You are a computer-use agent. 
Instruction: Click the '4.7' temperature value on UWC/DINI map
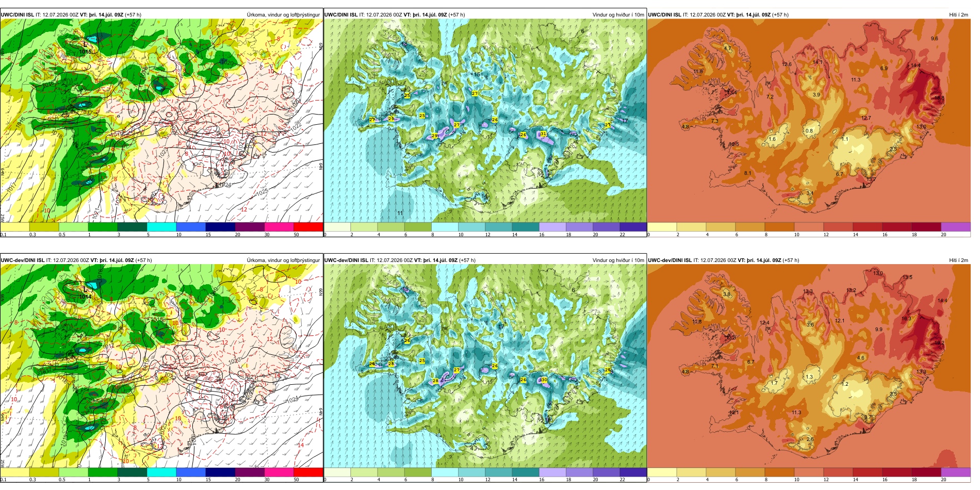pyautogui.click(x=727, y=48)
